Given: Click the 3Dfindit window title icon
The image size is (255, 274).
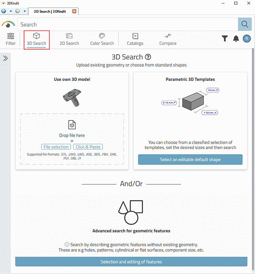Looking at the screenshot, I should tap(3, 3).
